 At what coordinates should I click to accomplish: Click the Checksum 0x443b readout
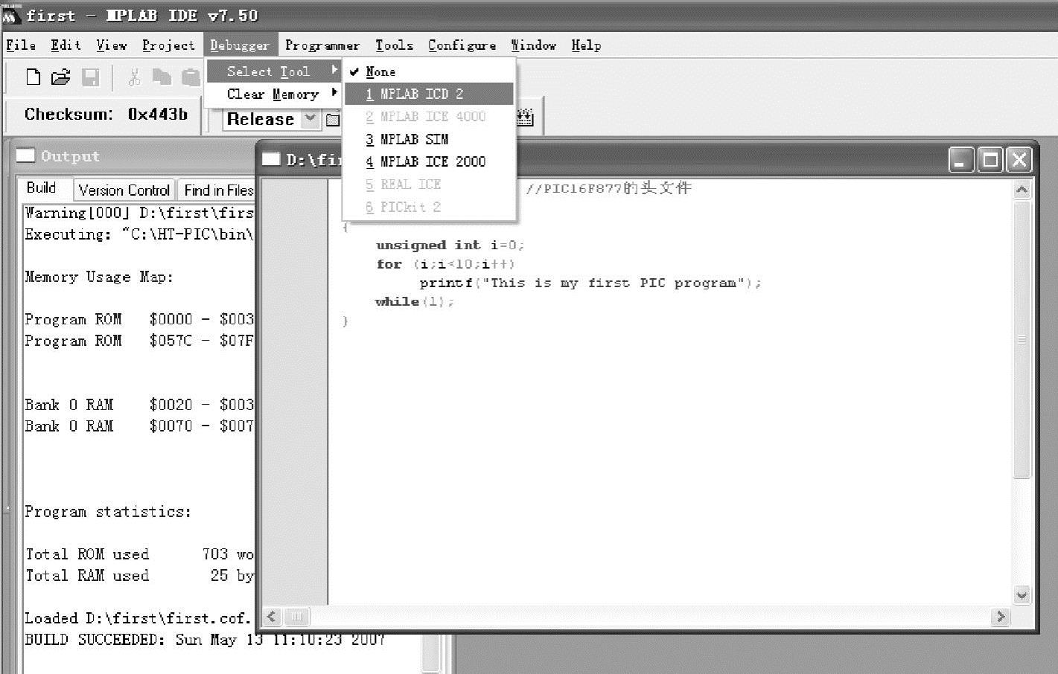[105, 115]
